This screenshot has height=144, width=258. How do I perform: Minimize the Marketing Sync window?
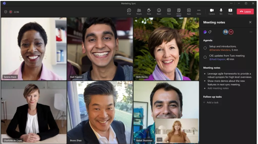tap(239, 3)
